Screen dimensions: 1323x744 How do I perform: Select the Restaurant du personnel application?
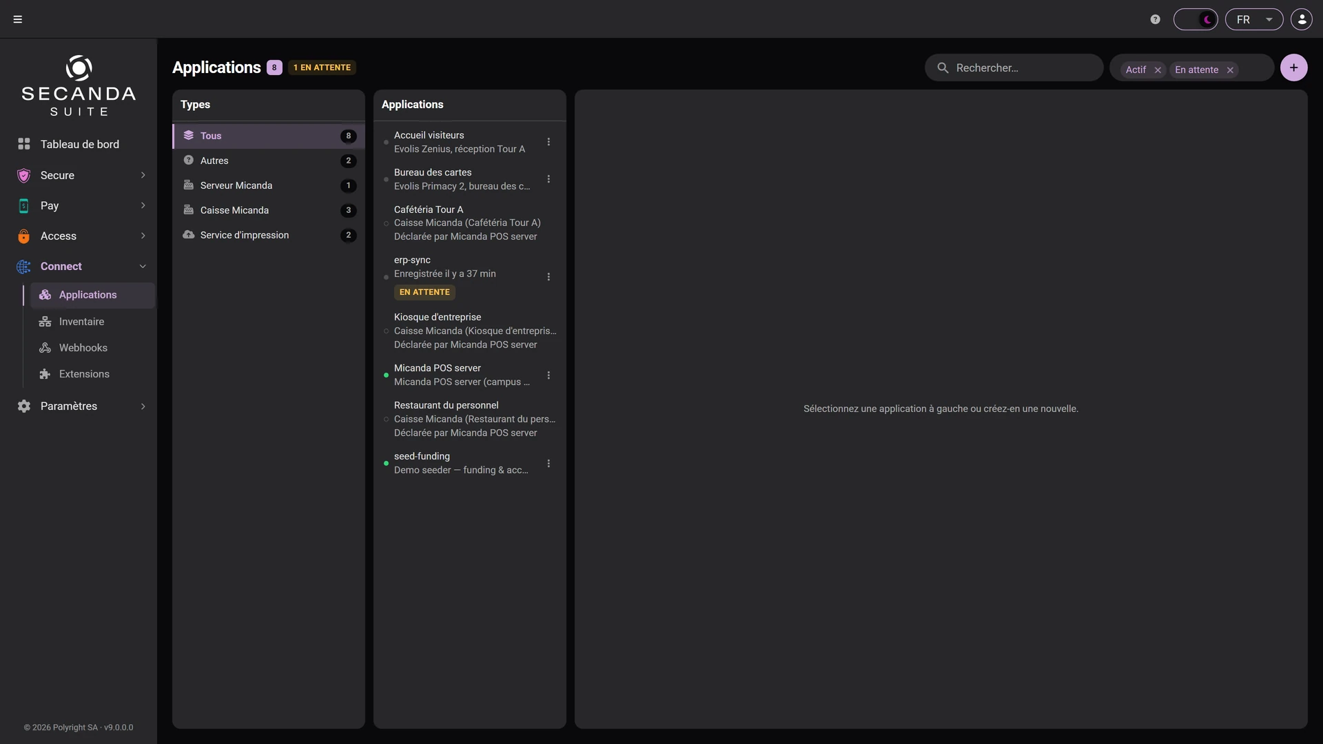pyautogui.click(x=470, y=419)
